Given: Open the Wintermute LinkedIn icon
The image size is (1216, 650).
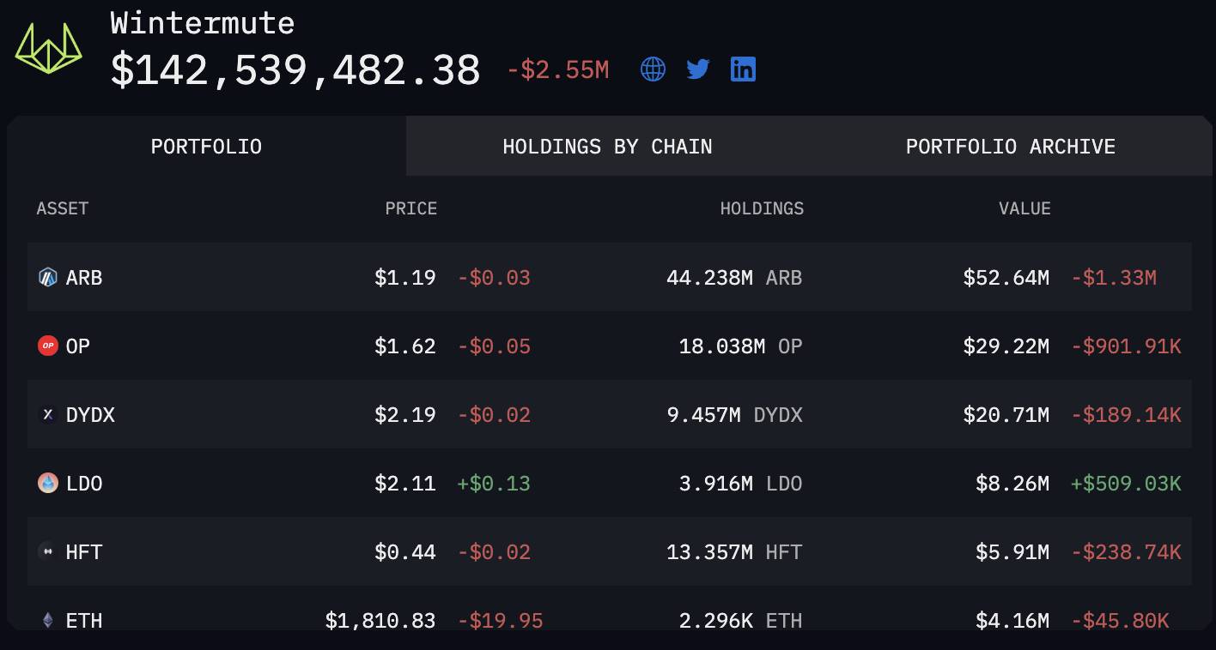Looking at the screenshot, I should coord(743,69).
